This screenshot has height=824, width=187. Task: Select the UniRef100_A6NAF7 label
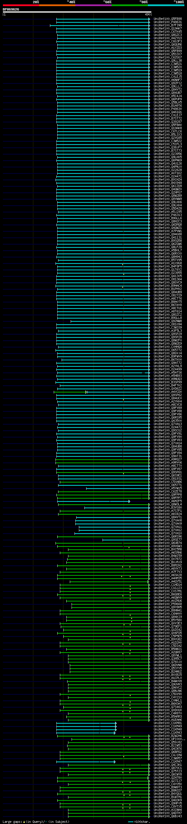(x=168, y=80)
